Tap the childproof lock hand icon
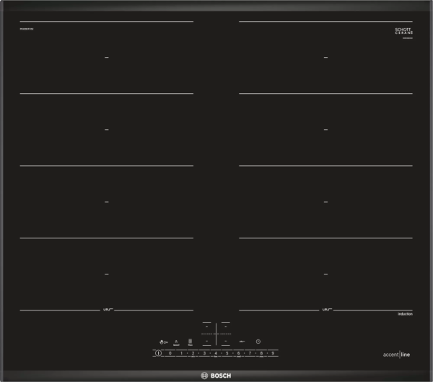The width and height of the screenshot is (433, 382). tap(164, 342)
